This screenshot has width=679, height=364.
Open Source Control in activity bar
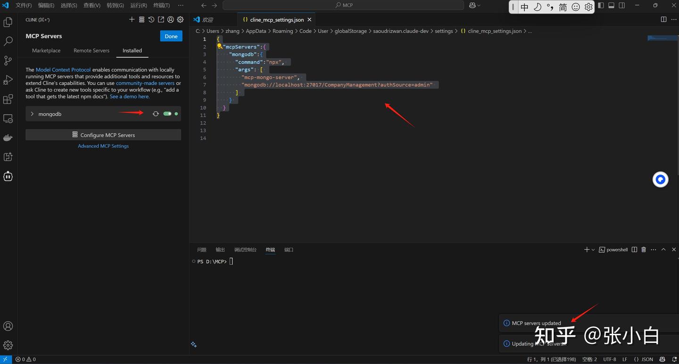click(x=8, y=61)
